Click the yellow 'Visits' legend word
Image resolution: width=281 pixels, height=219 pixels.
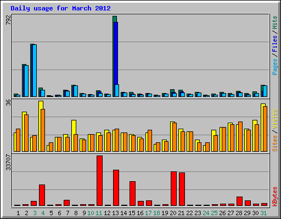(x=274, y=119)
